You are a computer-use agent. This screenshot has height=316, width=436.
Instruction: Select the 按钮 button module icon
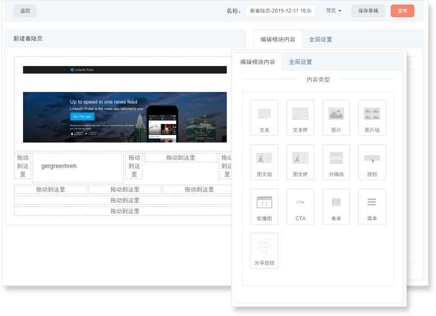(372, 162)
